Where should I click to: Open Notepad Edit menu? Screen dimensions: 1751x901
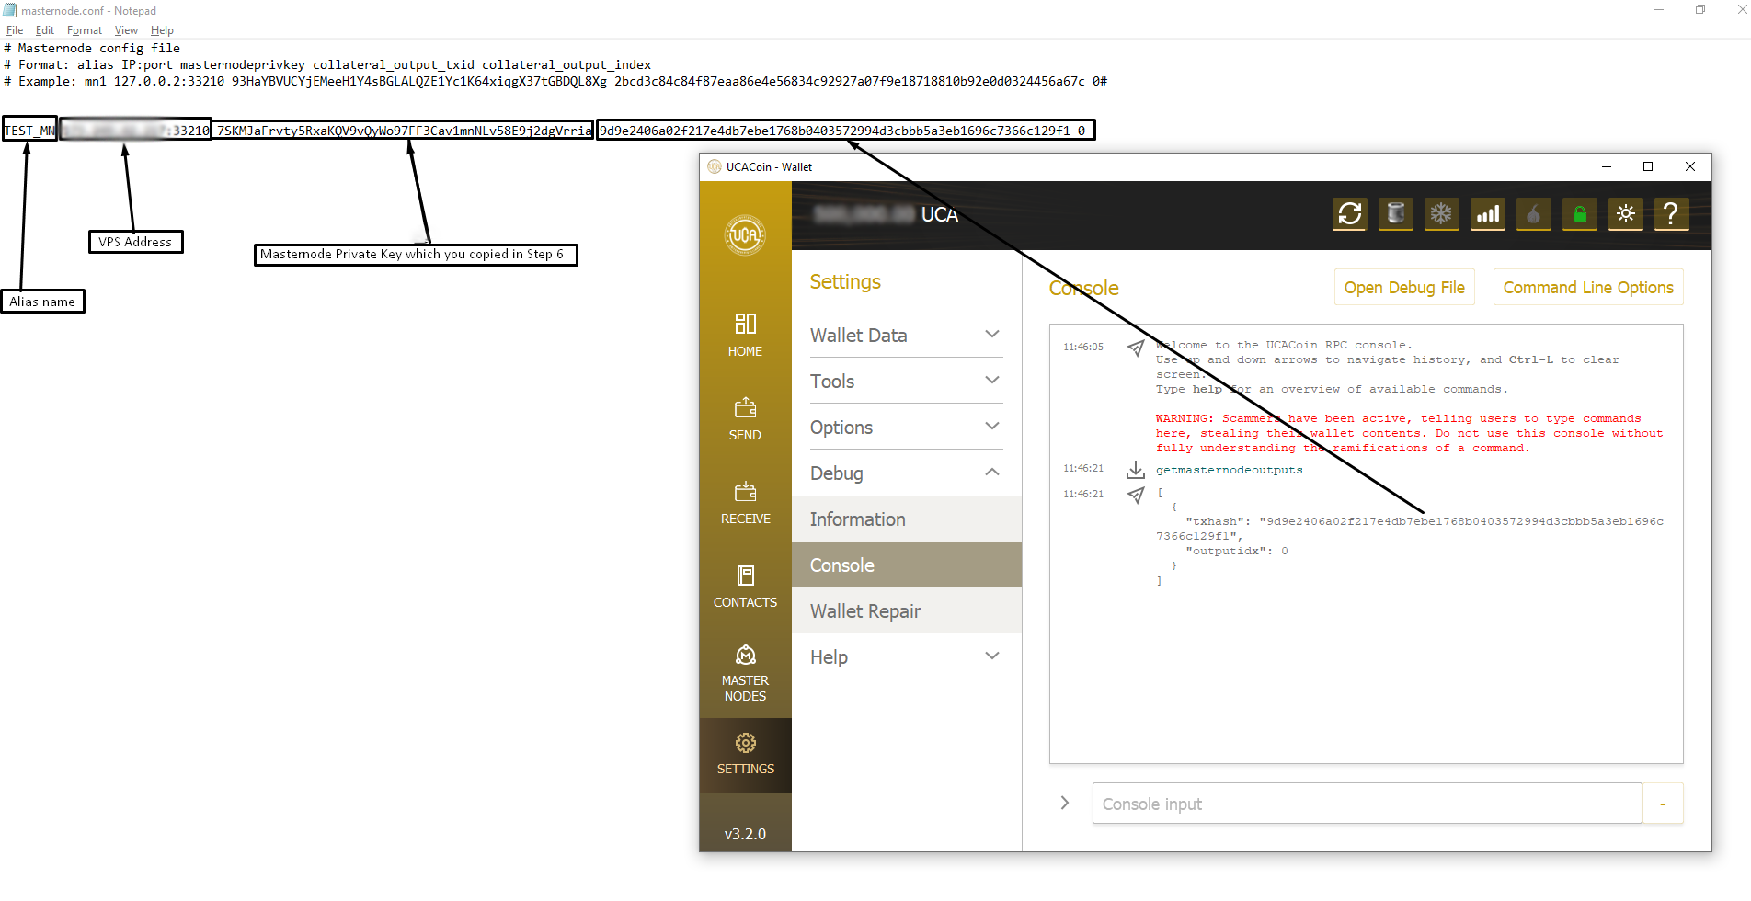pyautogui.click(x=45, y=30)
